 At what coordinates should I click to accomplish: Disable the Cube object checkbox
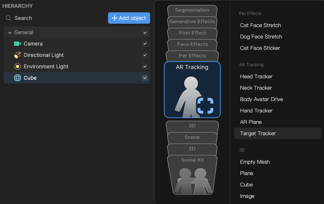pos(145,78)
